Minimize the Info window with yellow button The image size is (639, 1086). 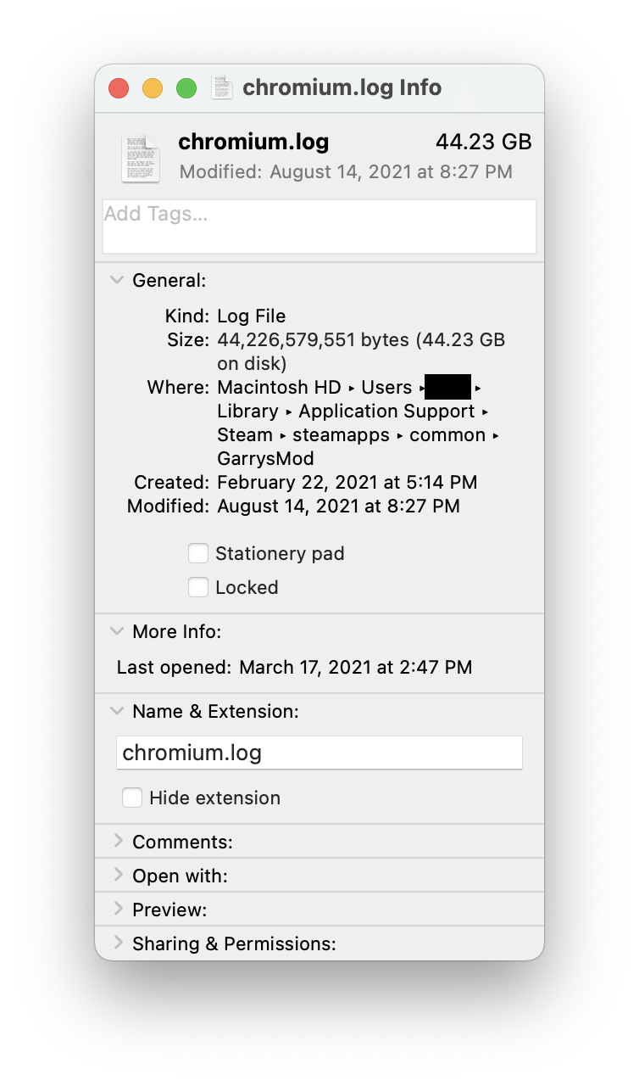click(x=153, y=88)
